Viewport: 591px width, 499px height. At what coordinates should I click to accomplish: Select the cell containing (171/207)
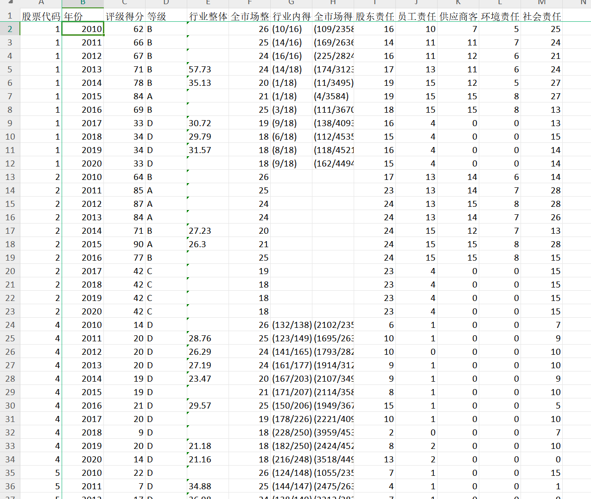(x=291, y=392)
